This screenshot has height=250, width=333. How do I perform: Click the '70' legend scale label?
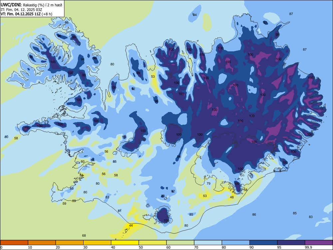[196, 247]
